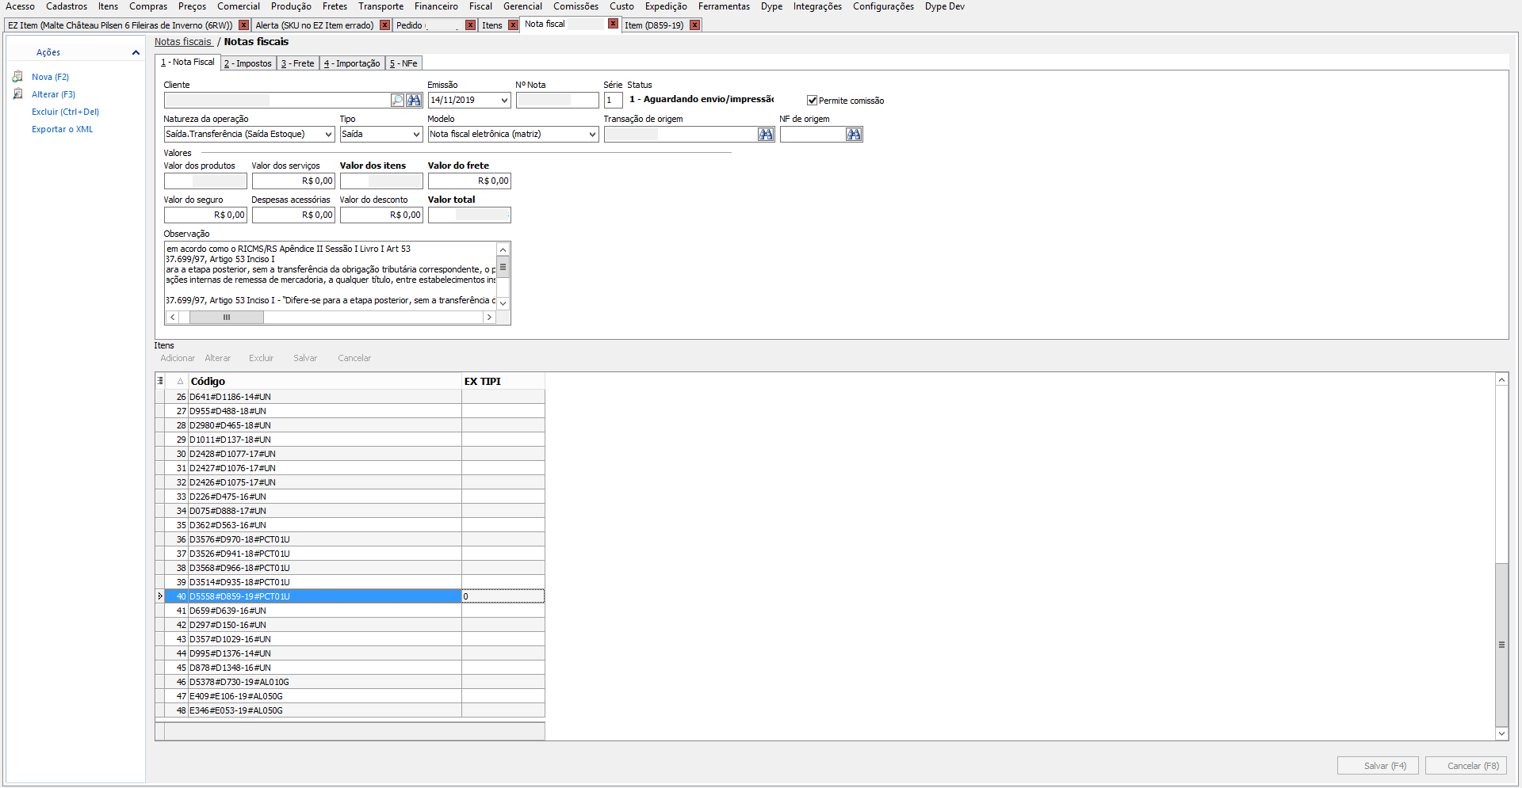Click Excluir in the Itens toolbar
Viewport: 1522px width, 788px height.
pyautogui.click(x=261, y=358)
